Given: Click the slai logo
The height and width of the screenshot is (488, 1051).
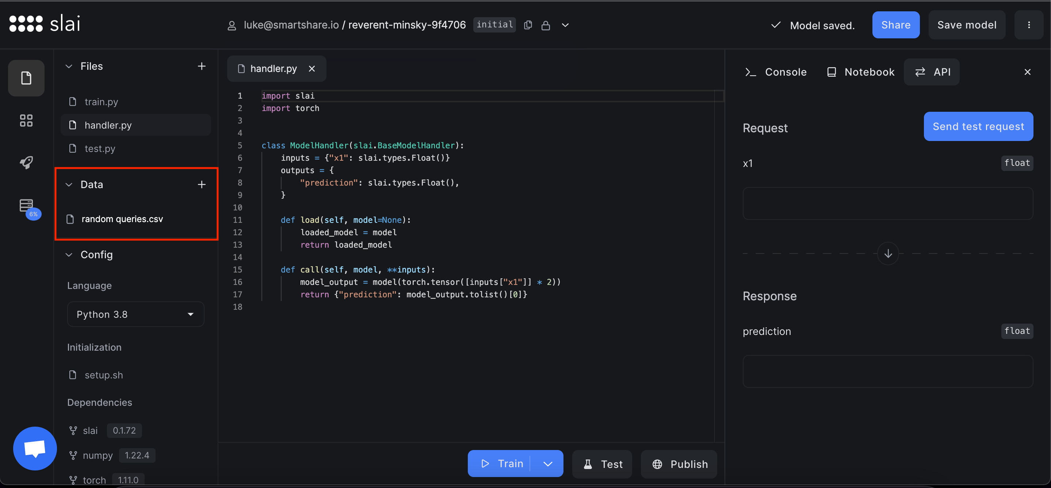Looking at the screenshot, I should point(45,24).
